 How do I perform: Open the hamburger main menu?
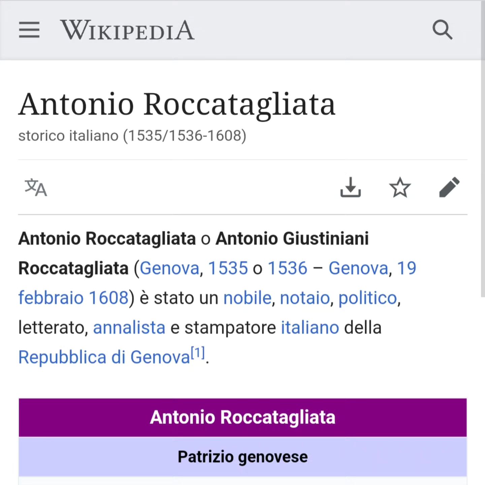(29, 30)
